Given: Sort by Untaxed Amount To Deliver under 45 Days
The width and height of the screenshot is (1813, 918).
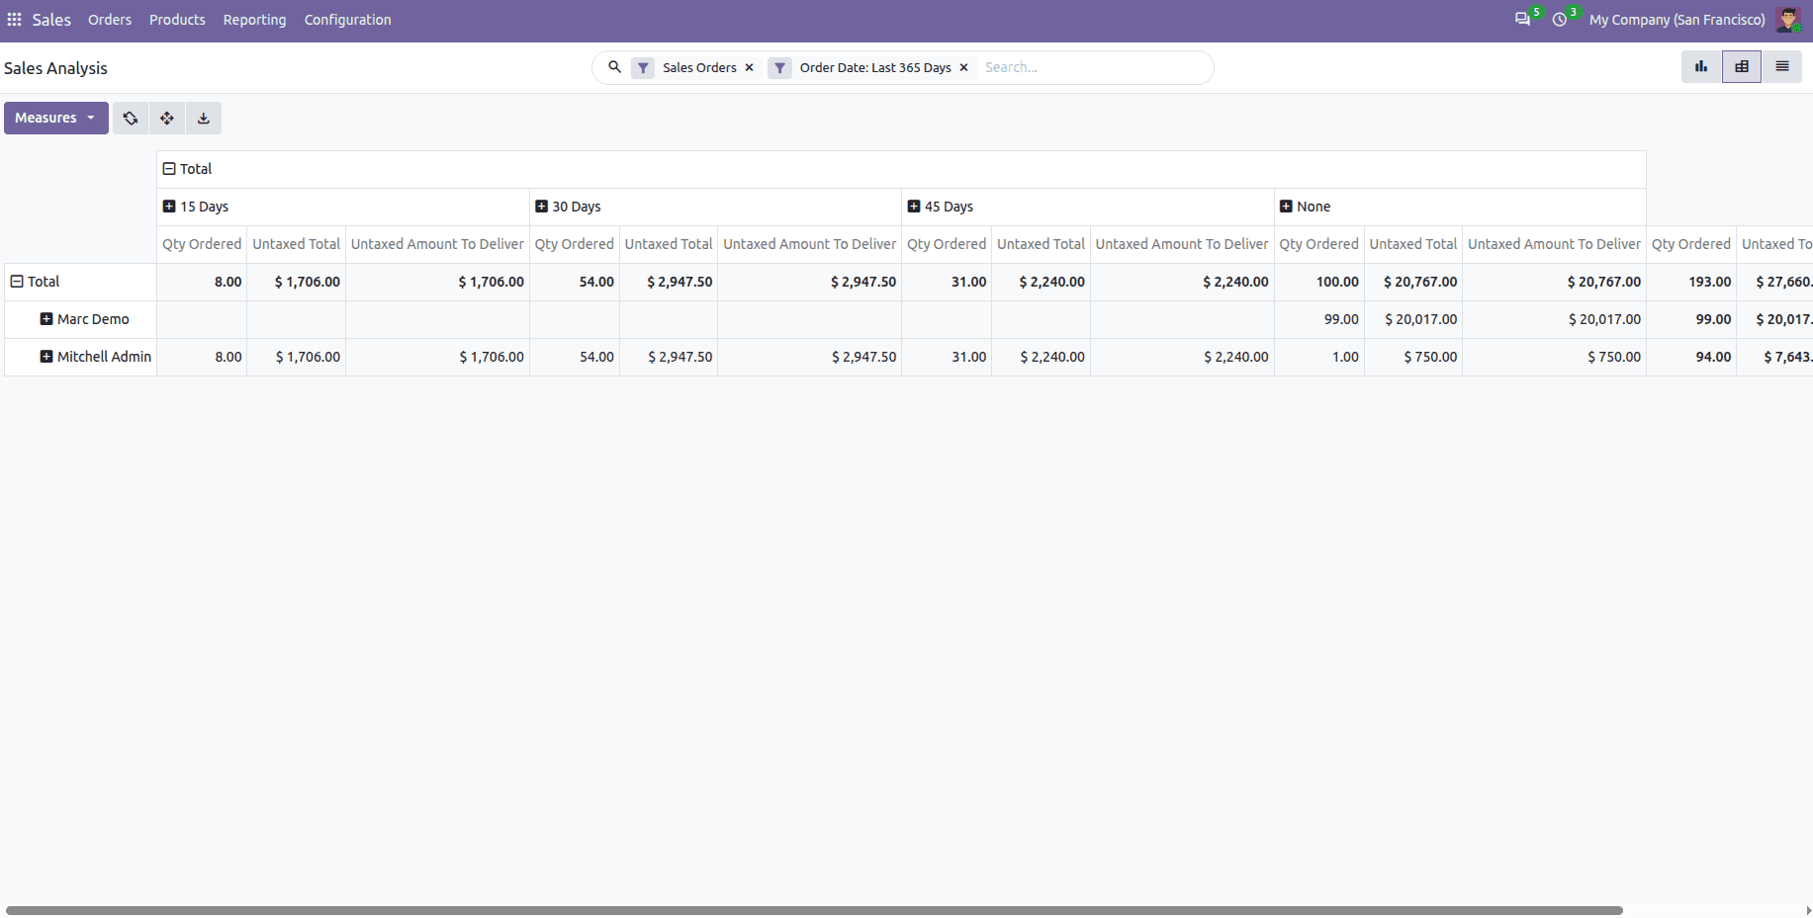Looking at the screenshot, I should tap(1182, 244).
